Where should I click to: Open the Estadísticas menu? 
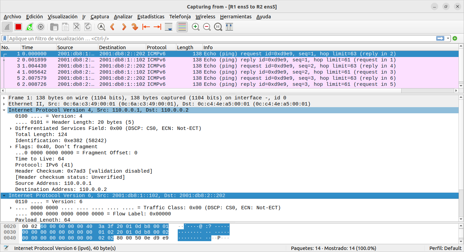coord(151,17)
